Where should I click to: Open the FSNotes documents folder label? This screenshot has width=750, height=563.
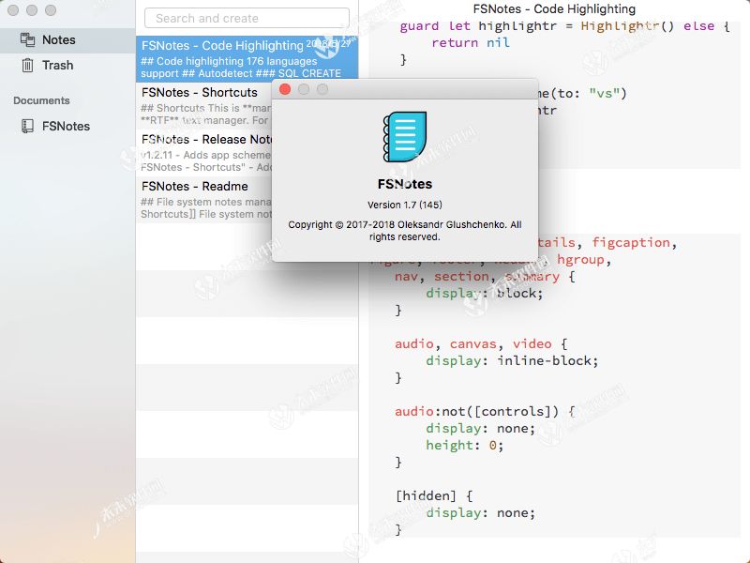point(66,126)
